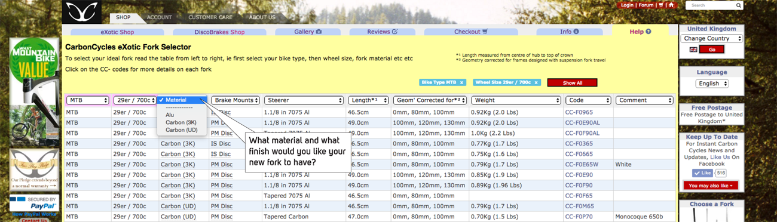Open fork code CC-F0E90

click(579, 175)
